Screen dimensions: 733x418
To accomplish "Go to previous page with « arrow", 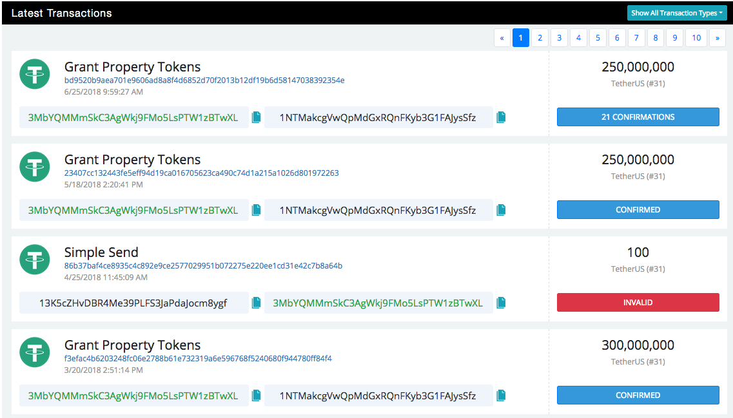I will click(502, 38).
